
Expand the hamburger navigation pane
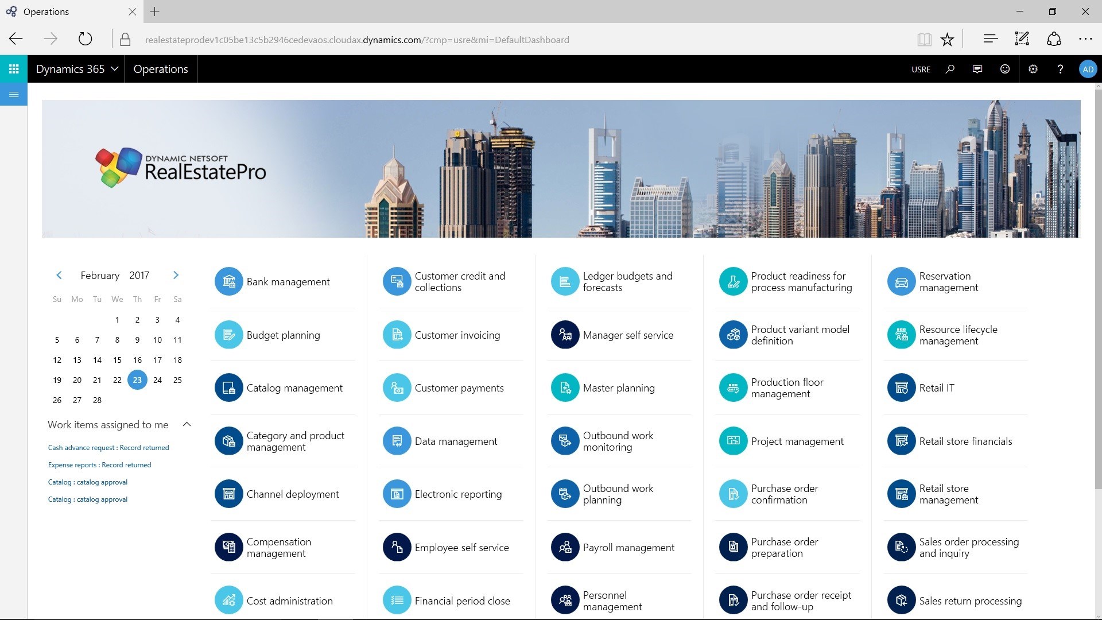tap(14, 95)
